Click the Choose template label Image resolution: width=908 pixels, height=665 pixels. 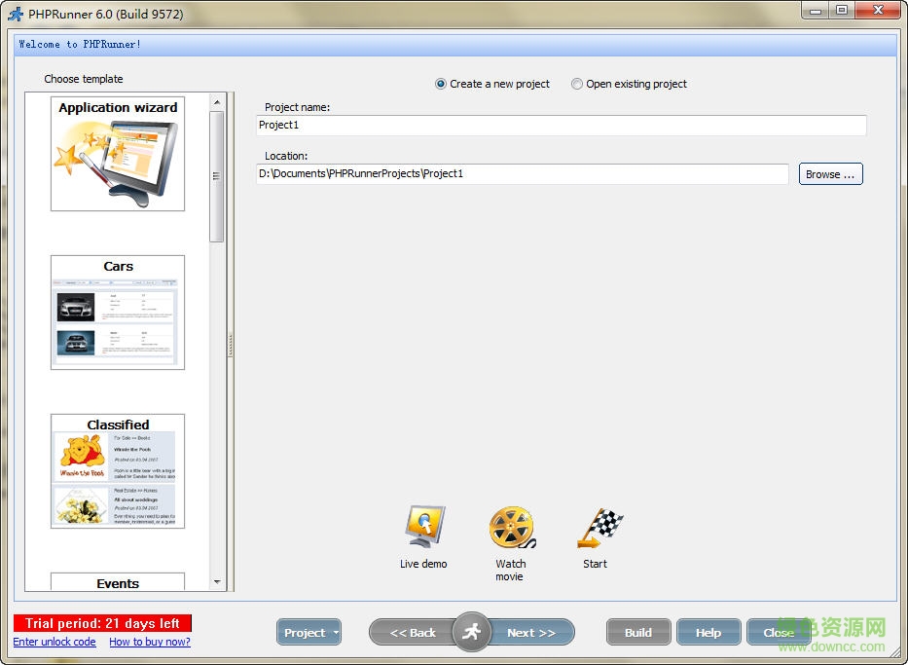point(84,79)
